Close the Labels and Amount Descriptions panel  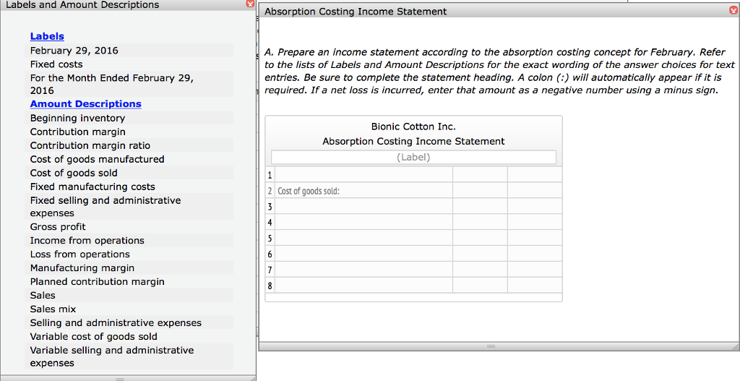[x=251, y=4]
